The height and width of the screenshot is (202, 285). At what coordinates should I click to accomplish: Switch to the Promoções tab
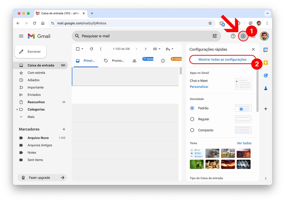(114, 61)
